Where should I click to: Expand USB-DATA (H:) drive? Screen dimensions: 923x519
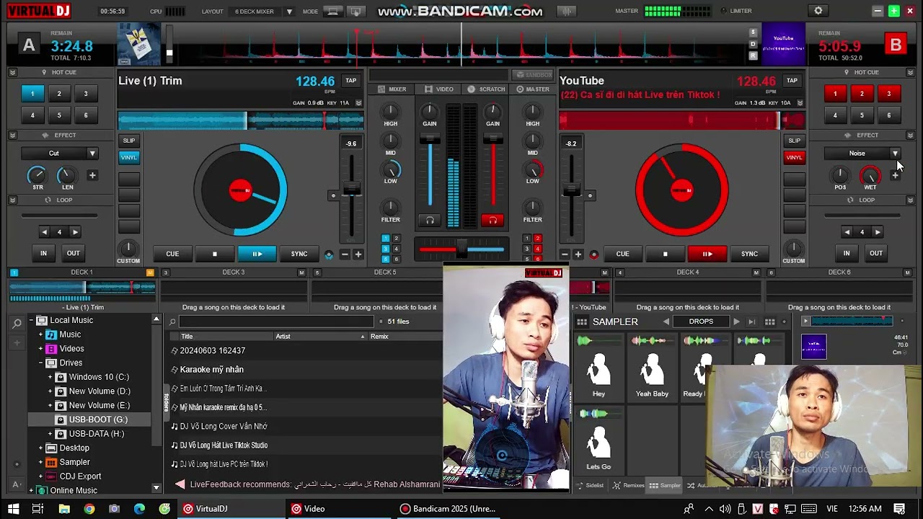click(x=50, y=434)
